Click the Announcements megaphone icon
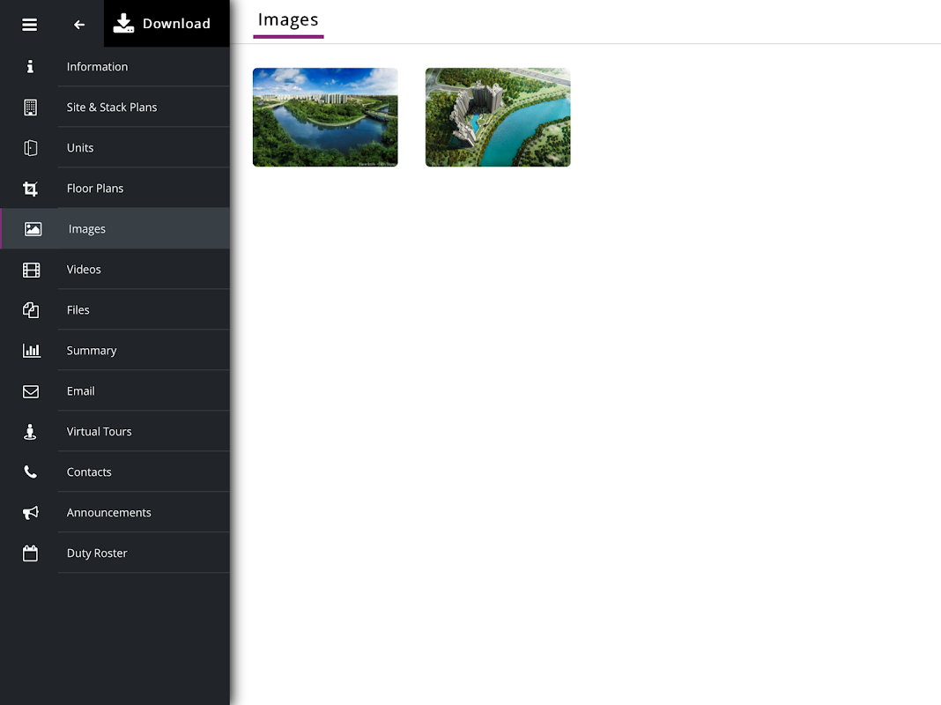941x705 pixels. [31, 512]
